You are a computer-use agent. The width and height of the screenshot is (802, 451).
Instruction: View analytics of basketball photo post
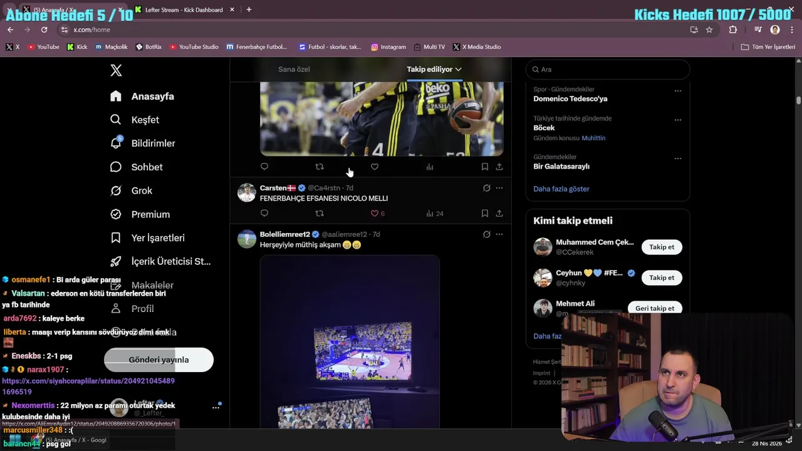coord(430,167)
